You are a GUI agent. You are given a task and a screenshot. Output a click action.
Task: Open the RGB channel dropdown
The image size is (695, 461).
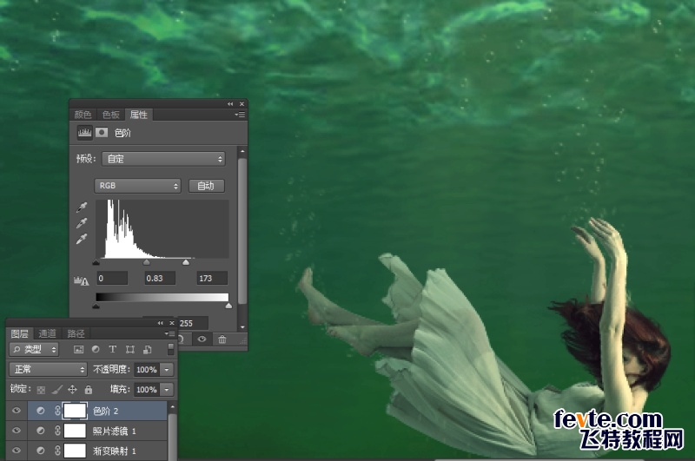(137, 186)
